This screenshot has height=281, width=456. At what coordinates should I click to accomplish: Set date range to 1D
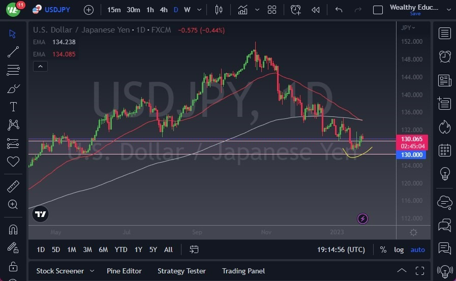(41, 249)
